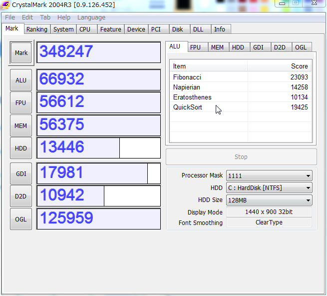The image size is (327, 296).
Task: Run the OGL benchmark button
Action: [x=21, y=219]
